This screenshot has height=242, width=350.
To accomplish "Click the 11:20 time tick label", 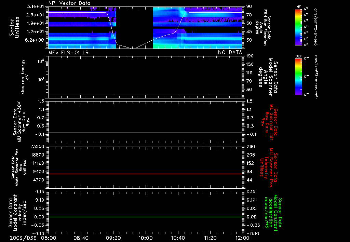I will click(x=210, y=238).
